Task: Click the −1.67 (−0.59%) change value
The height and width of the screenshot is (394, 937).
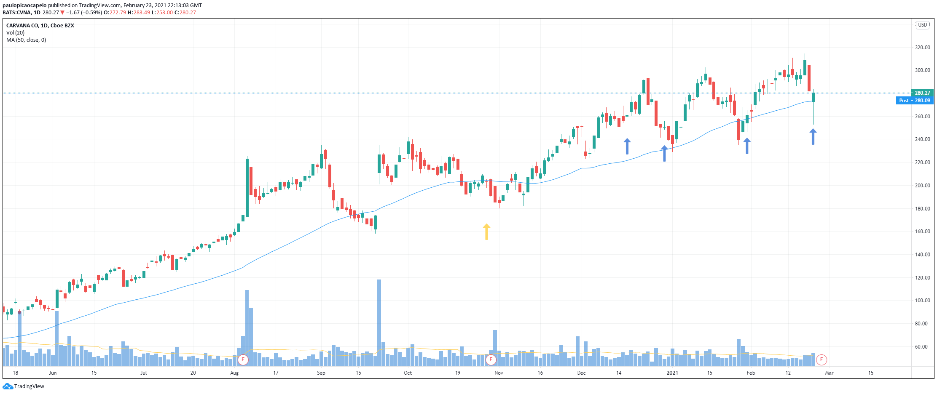Action: click(x=84, y=13)
